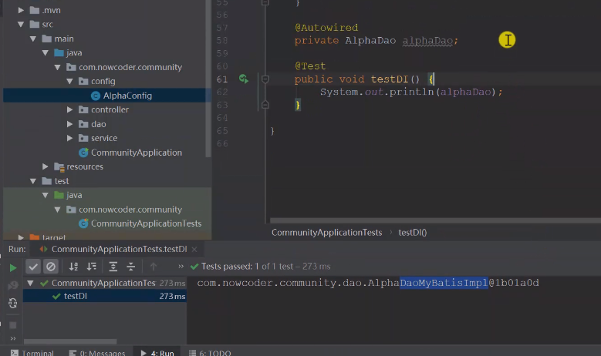Click the config package folder icon
The width and height of the screenshot is (601, 356).
pyautogui.click(x=83, y=81)
